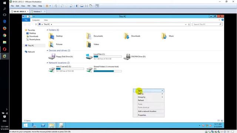Open the Start button in the VM taskbar
The height and width of the screenshot is (133, 237).
click(x=26, y=125)
